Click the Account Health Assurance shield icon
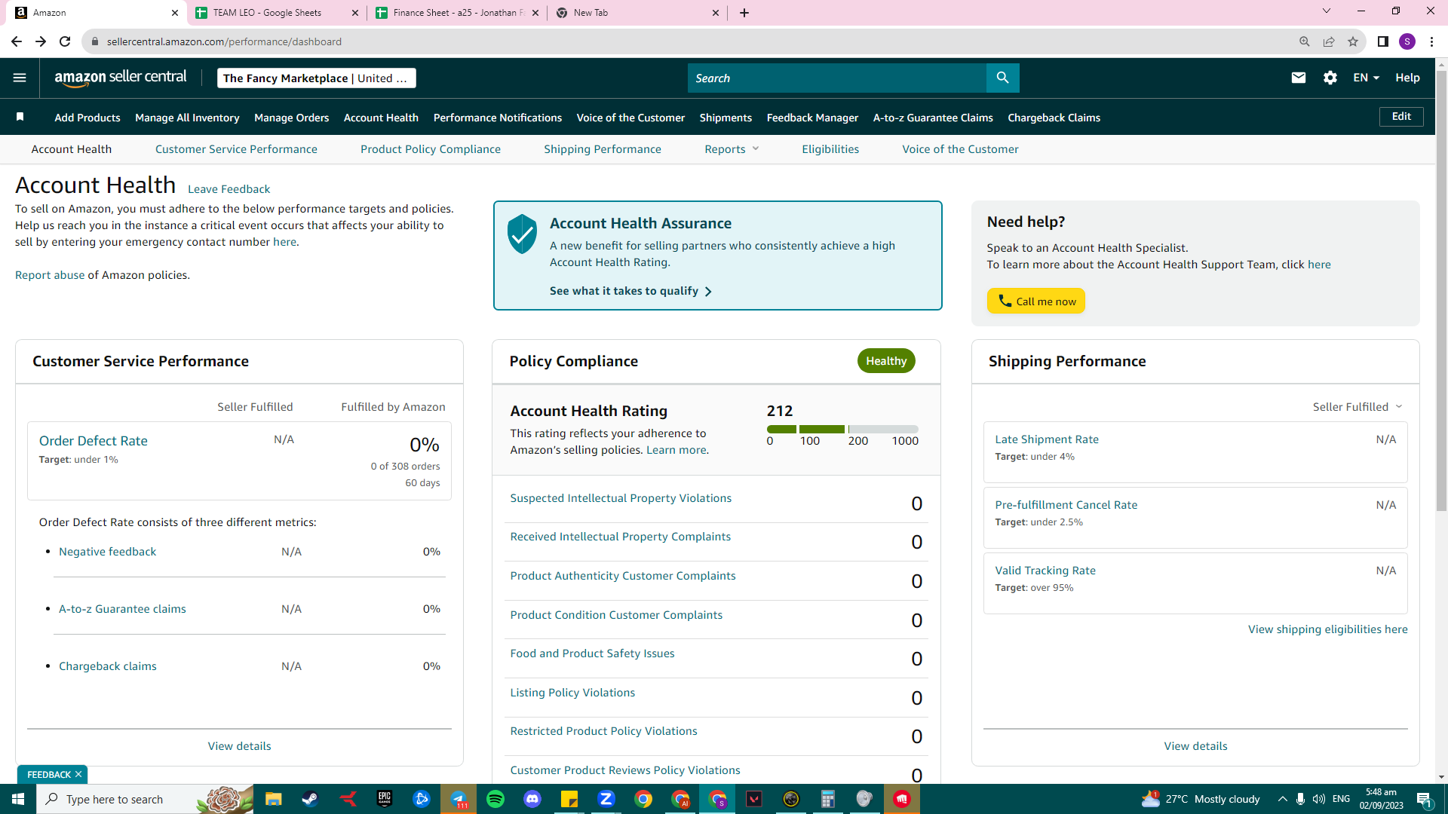The width and height of the screenshot is (1448, 814). click(522, 234)
